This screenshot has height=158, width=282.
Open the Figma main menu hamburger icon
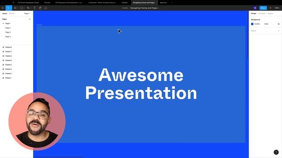point(3,8)
